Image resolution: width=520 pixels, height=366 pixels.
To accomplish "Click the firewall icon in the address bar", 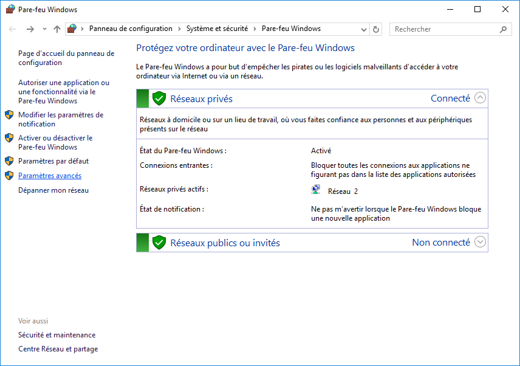I will click(x=72, y=29).
